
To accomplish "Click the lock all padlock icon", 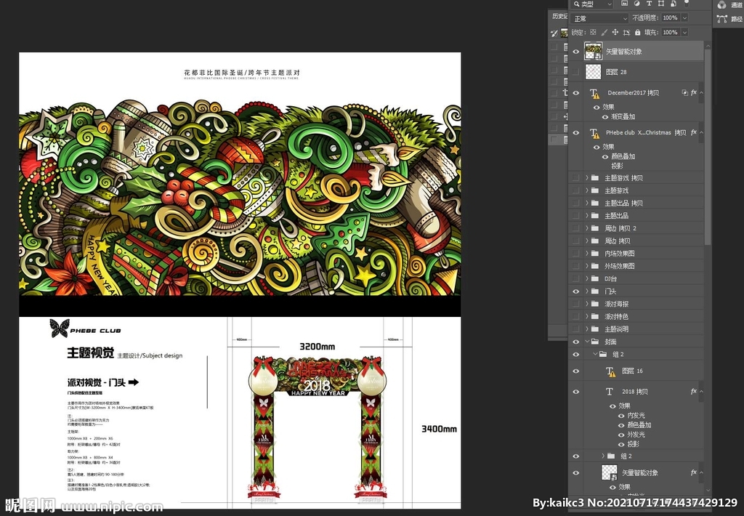I will [x=637, y=33].
